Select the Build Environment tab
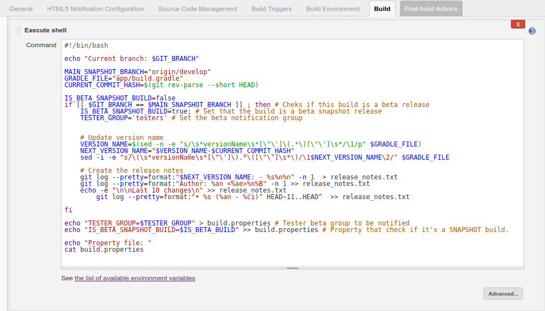 click(x=333, y=9)
